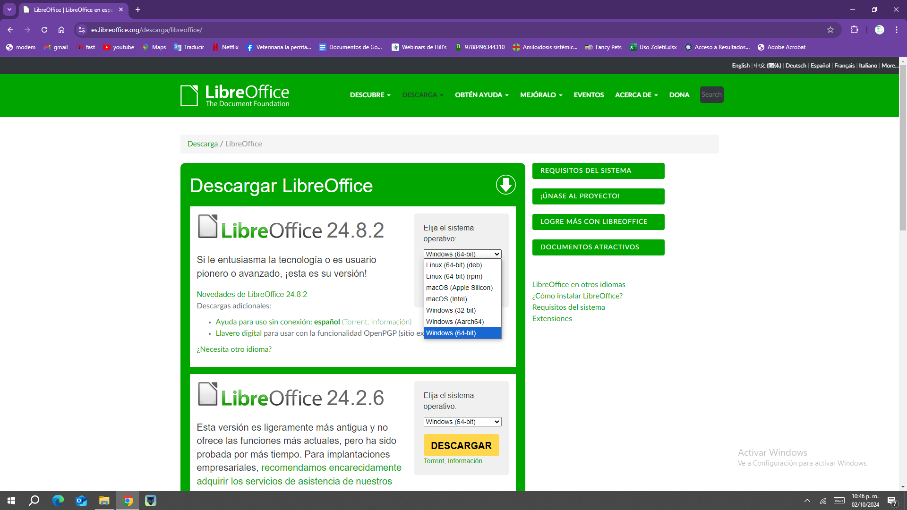
Task: Open Adobe Acrobat bookmark
Action: tap(781, 47)
